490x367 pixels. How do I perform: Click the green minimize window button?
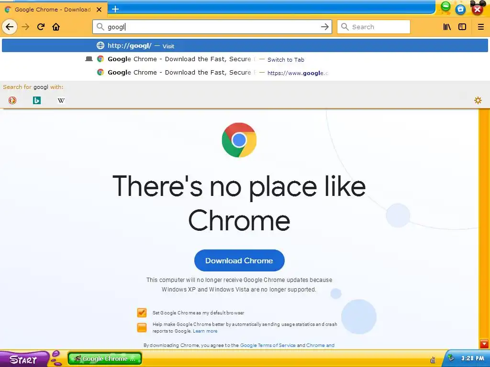446,7
